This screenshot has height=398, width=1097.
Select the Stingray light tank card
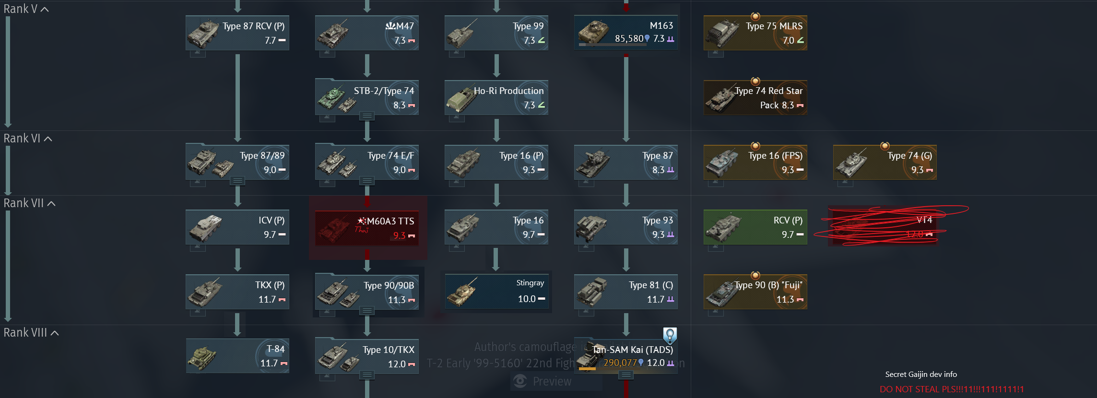point(496,292)
